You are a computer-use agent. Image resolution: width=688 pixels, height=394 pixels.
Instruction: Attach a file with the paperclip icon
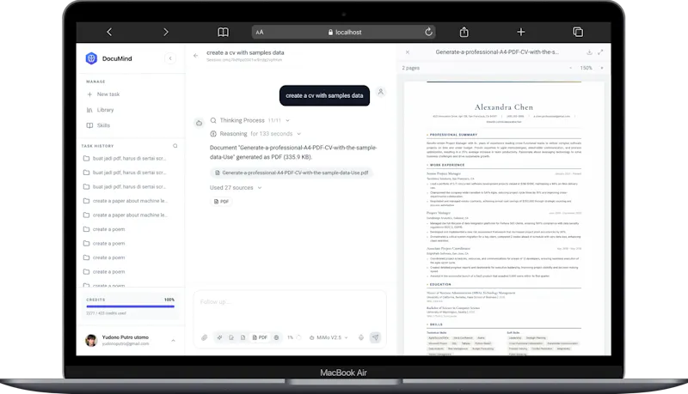(x=205, y=337)
